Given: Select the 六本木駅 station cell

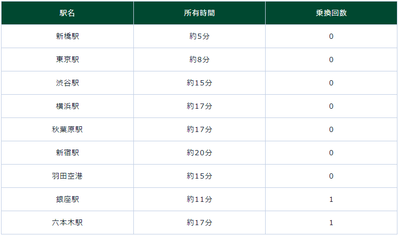Looking at the screenshot, I should click(67, 223).
